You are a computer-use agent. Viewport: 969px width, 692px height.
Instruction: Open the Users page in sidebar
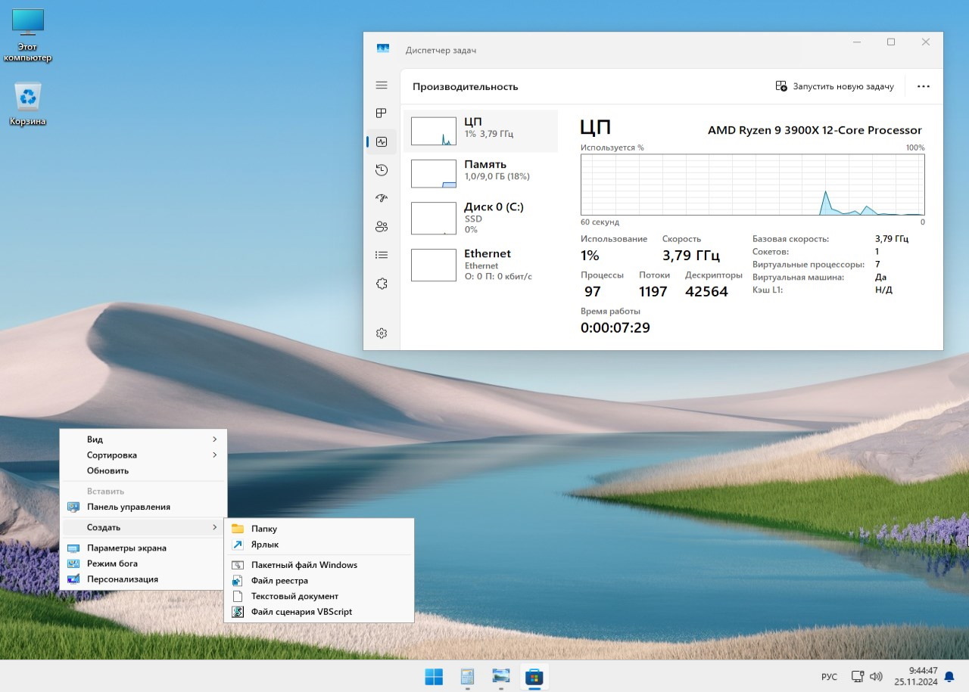click(x=382, y=227)
